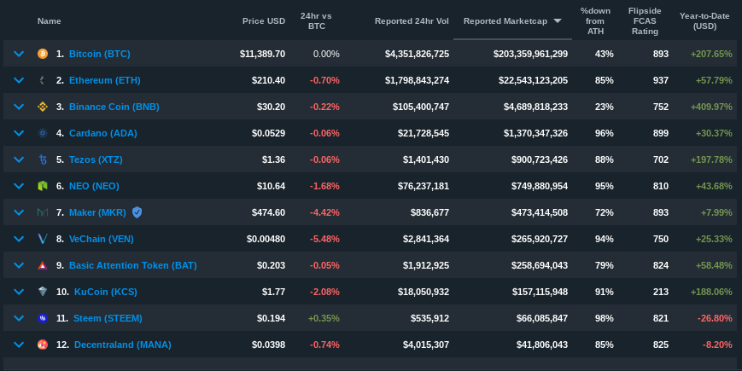Screen dimensions: 742x371
Task: Sort by Reported Marketcap column header
Action: 506,20
